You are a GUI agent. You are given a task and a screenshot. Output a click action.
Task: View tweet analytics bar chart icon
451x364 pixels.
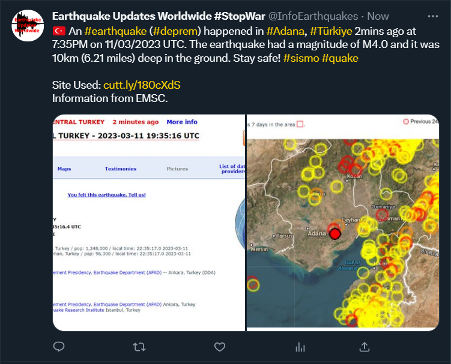tap(300, 347)
